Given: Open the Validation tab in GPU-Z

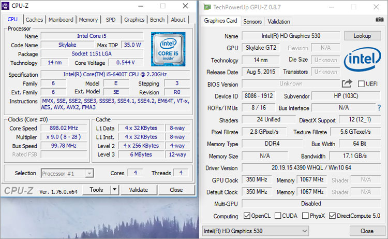Looking at the screenshot, I should tap(279, 22).
